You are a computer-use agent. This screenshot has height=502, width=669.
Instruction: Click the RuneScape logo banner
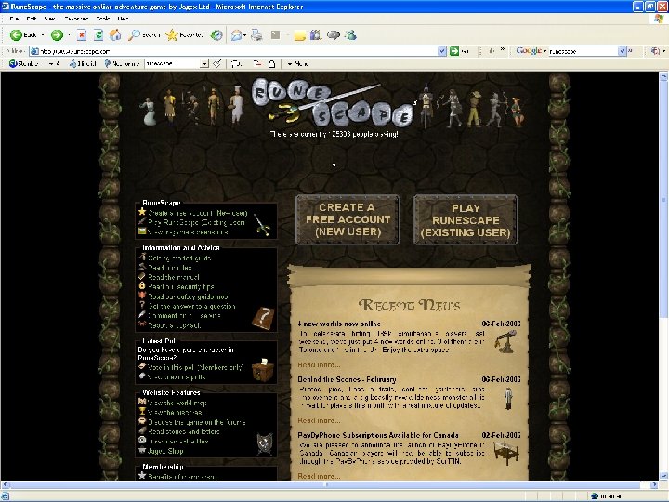[334, 104]
